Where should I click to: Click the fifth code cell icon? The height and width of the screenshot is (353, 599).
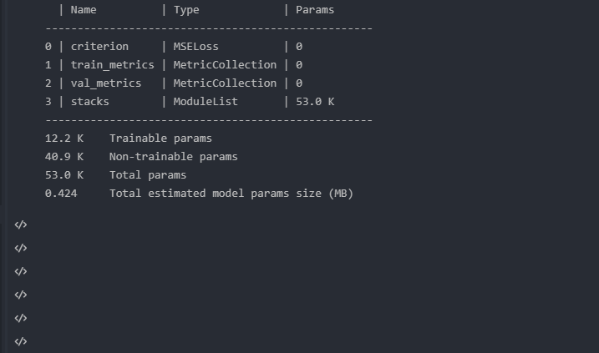coord(21,318)
